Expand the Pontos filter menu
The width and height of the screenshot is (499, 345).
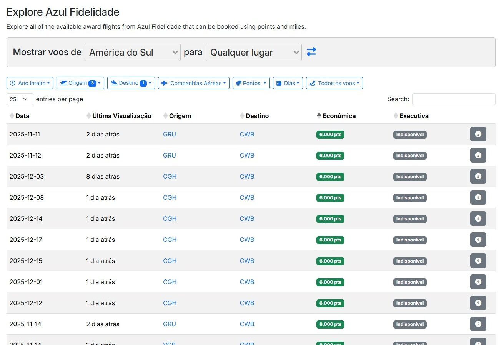[x=251, y=83]
